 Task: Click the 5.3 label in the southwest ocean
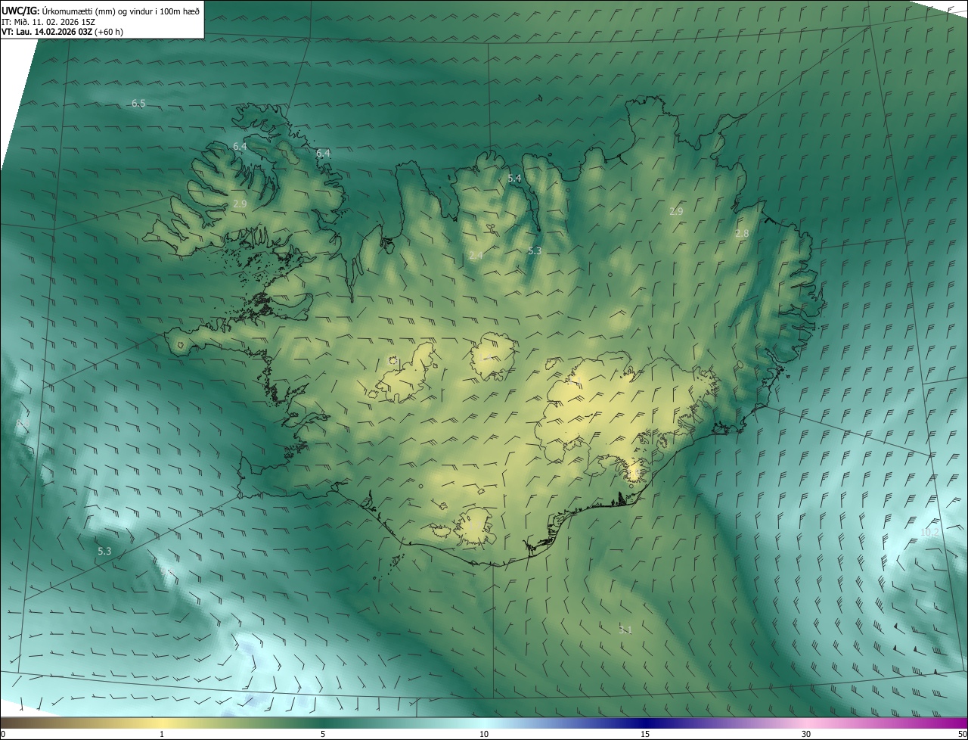[x=104, y=552]
